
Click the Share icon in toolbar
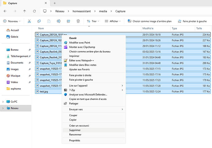(69, 21)
